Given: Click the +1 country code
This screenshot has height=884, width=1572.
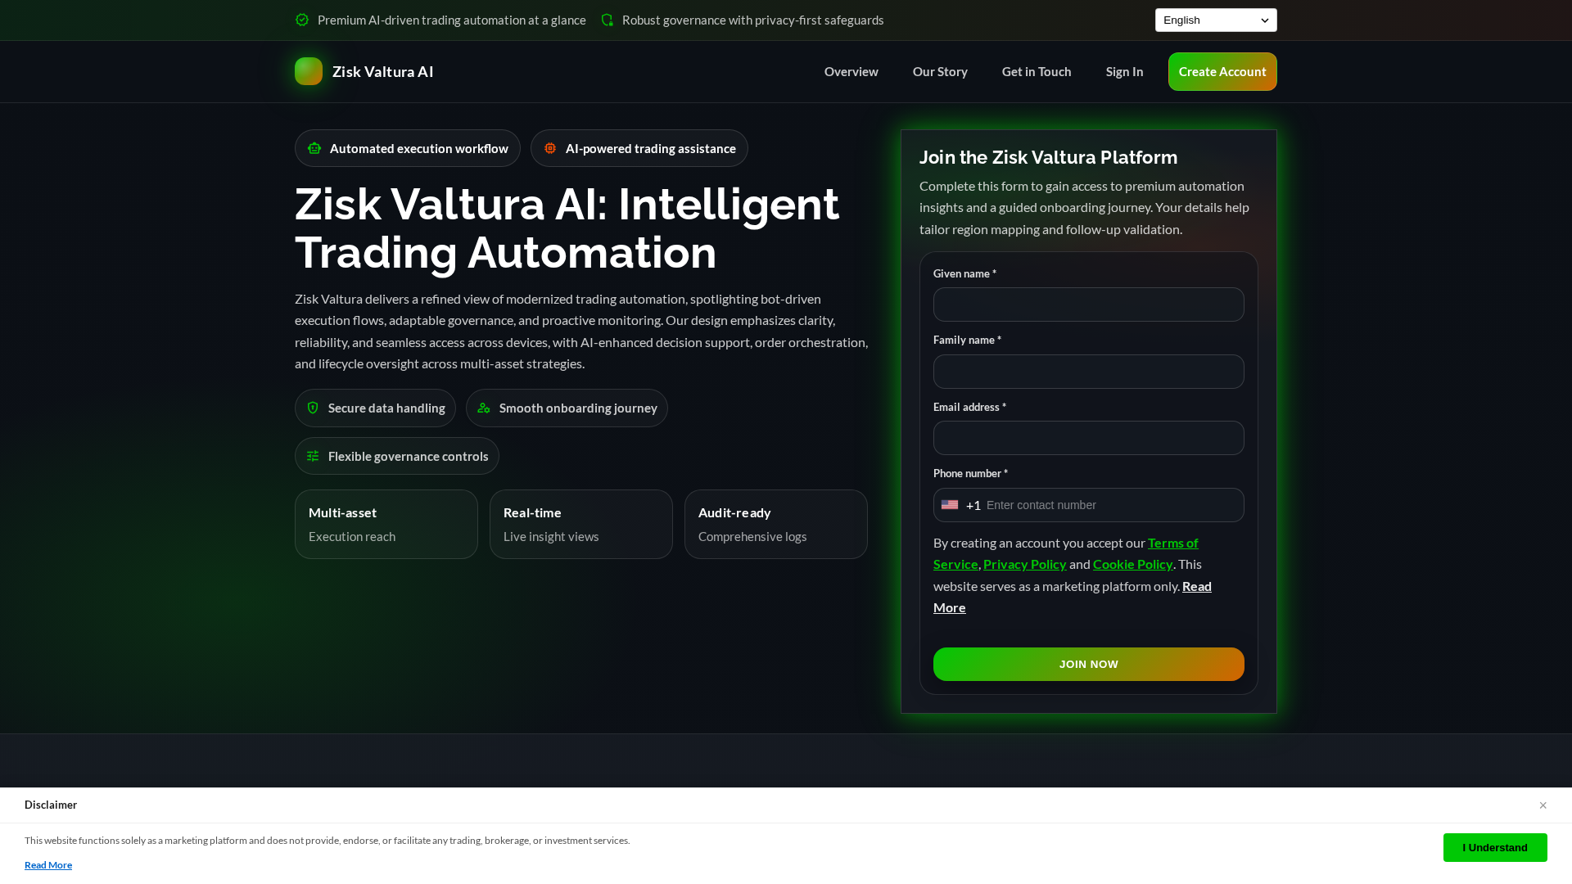Looking at the screenshot, I should tap(973, 505).
